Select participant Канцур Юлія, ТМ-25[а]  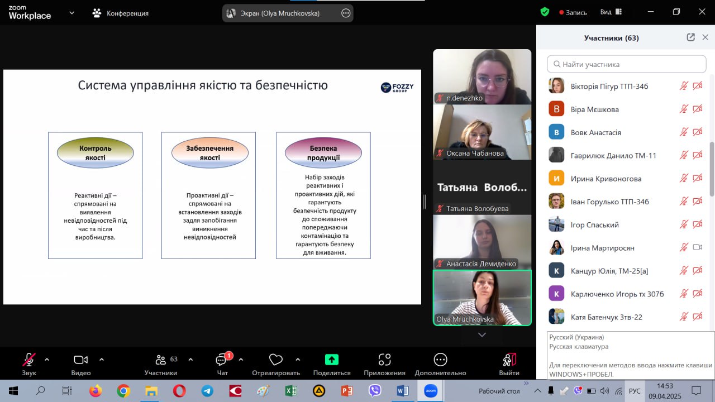click(x=626, y=271)
